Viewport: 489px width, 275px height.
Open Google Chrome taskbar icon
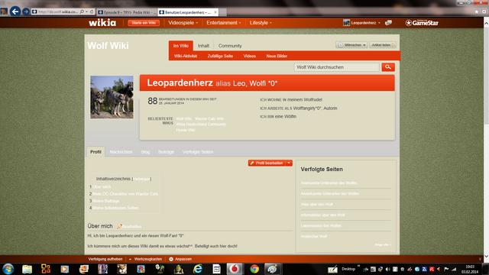254,269
